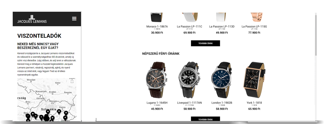Viewport: 324px width, 124px height.
Task: Click the lower További órák button
Action: (206, 119)
